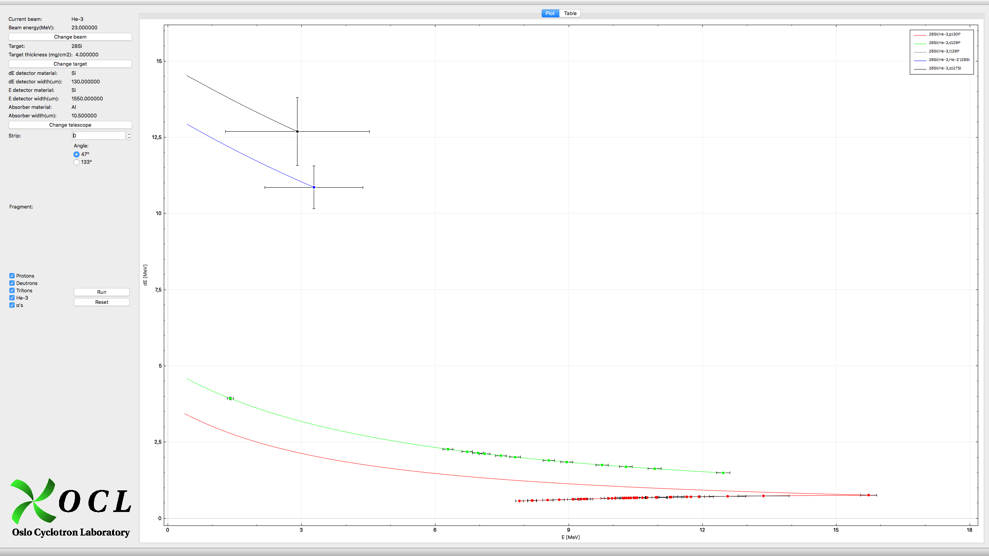Click the Strip spinner arrows
The image size is (989, 556).
pyautogui.click(x=129, y=136)
